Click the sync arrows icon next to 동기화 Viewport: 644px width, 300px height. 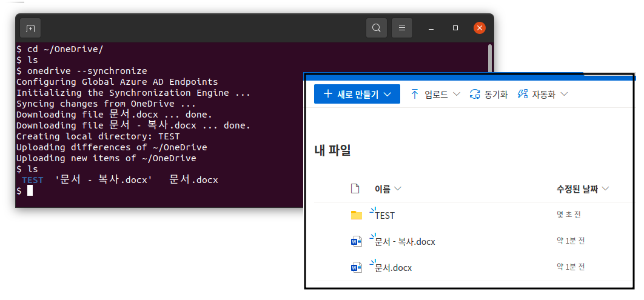point(475,95)
